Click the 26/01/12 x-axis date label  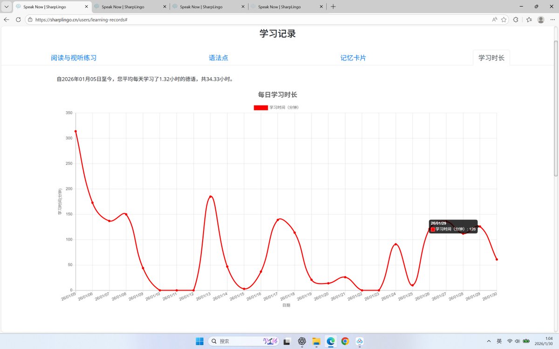(187, 296)
